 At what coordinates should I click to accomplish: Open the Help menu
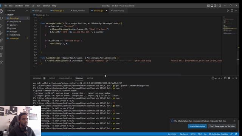(54, 6)
